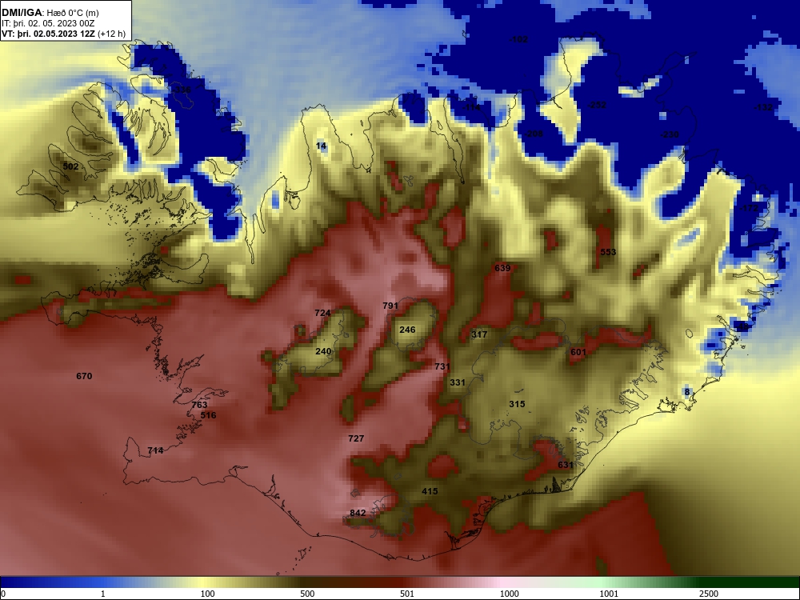Click the colour scale label 1001
This screenshot has height=600, width=800.
coord(609,594)
